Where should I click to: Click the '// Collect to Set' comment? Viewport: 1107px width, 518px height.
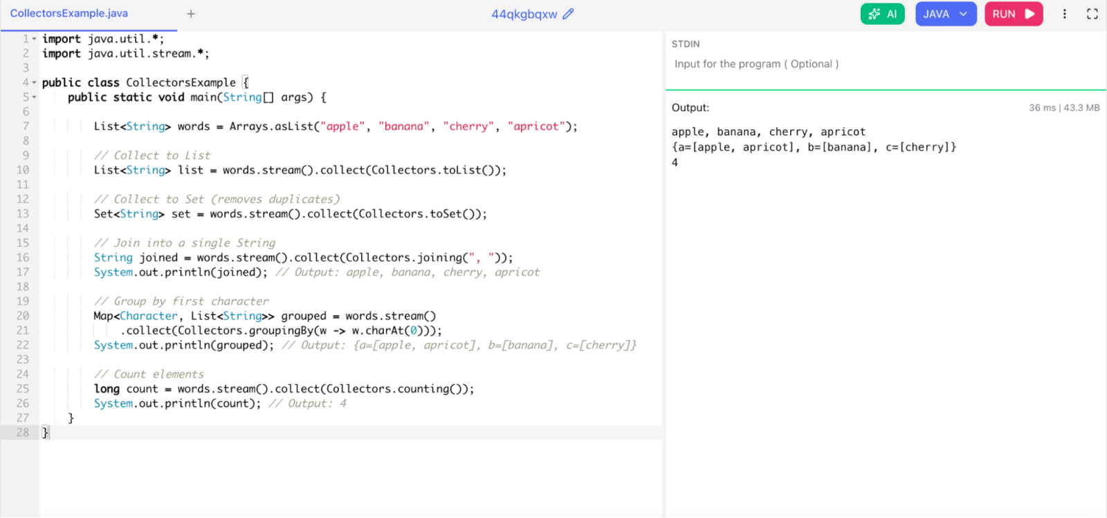coord(217,200)
